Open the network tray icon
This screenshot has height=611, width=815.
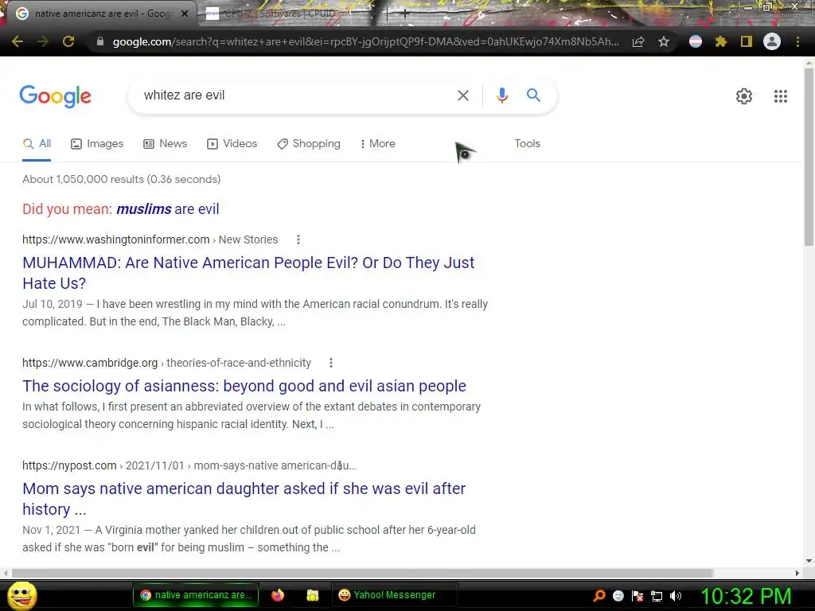[x=657, y=596]
